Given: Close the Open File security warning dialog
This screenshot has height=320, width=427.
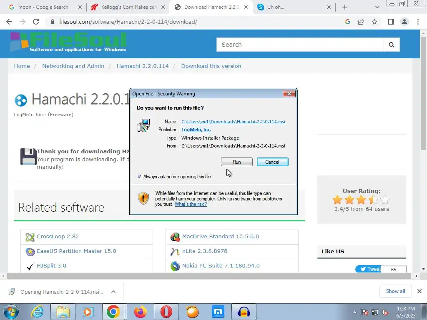Looking at the screenshot, I should (x=289, y=94).
